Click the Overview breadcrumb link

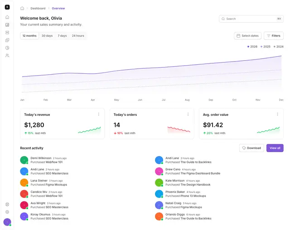(58, 8)
